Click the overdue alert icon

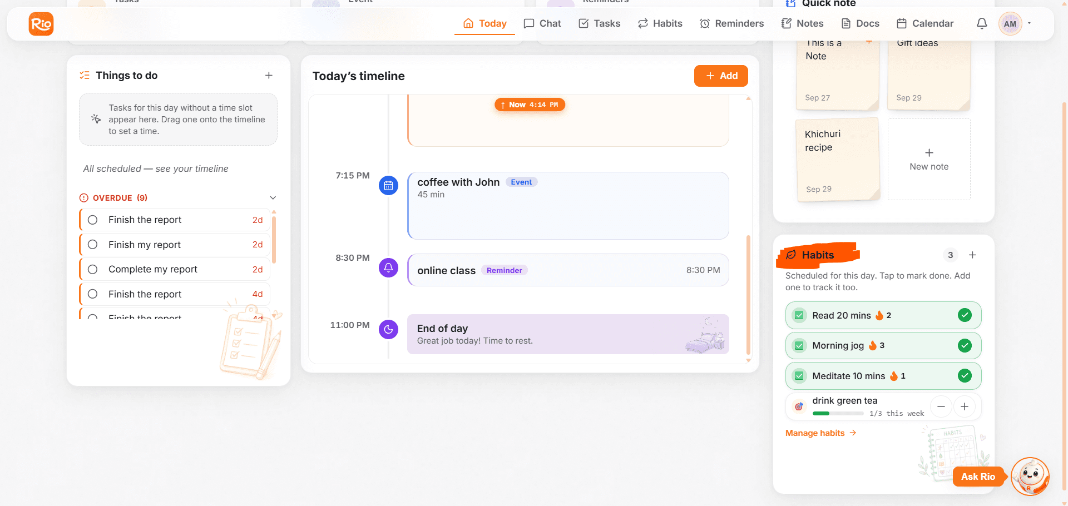[x=84, y=198]
